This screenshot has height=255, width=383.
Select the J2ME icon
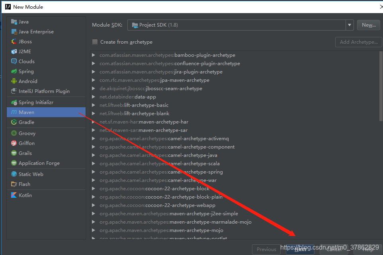[x=14, y=52]
